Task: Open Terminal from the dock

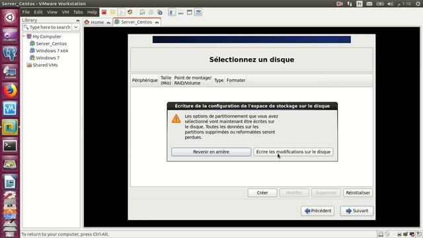Action: [10, 145]
